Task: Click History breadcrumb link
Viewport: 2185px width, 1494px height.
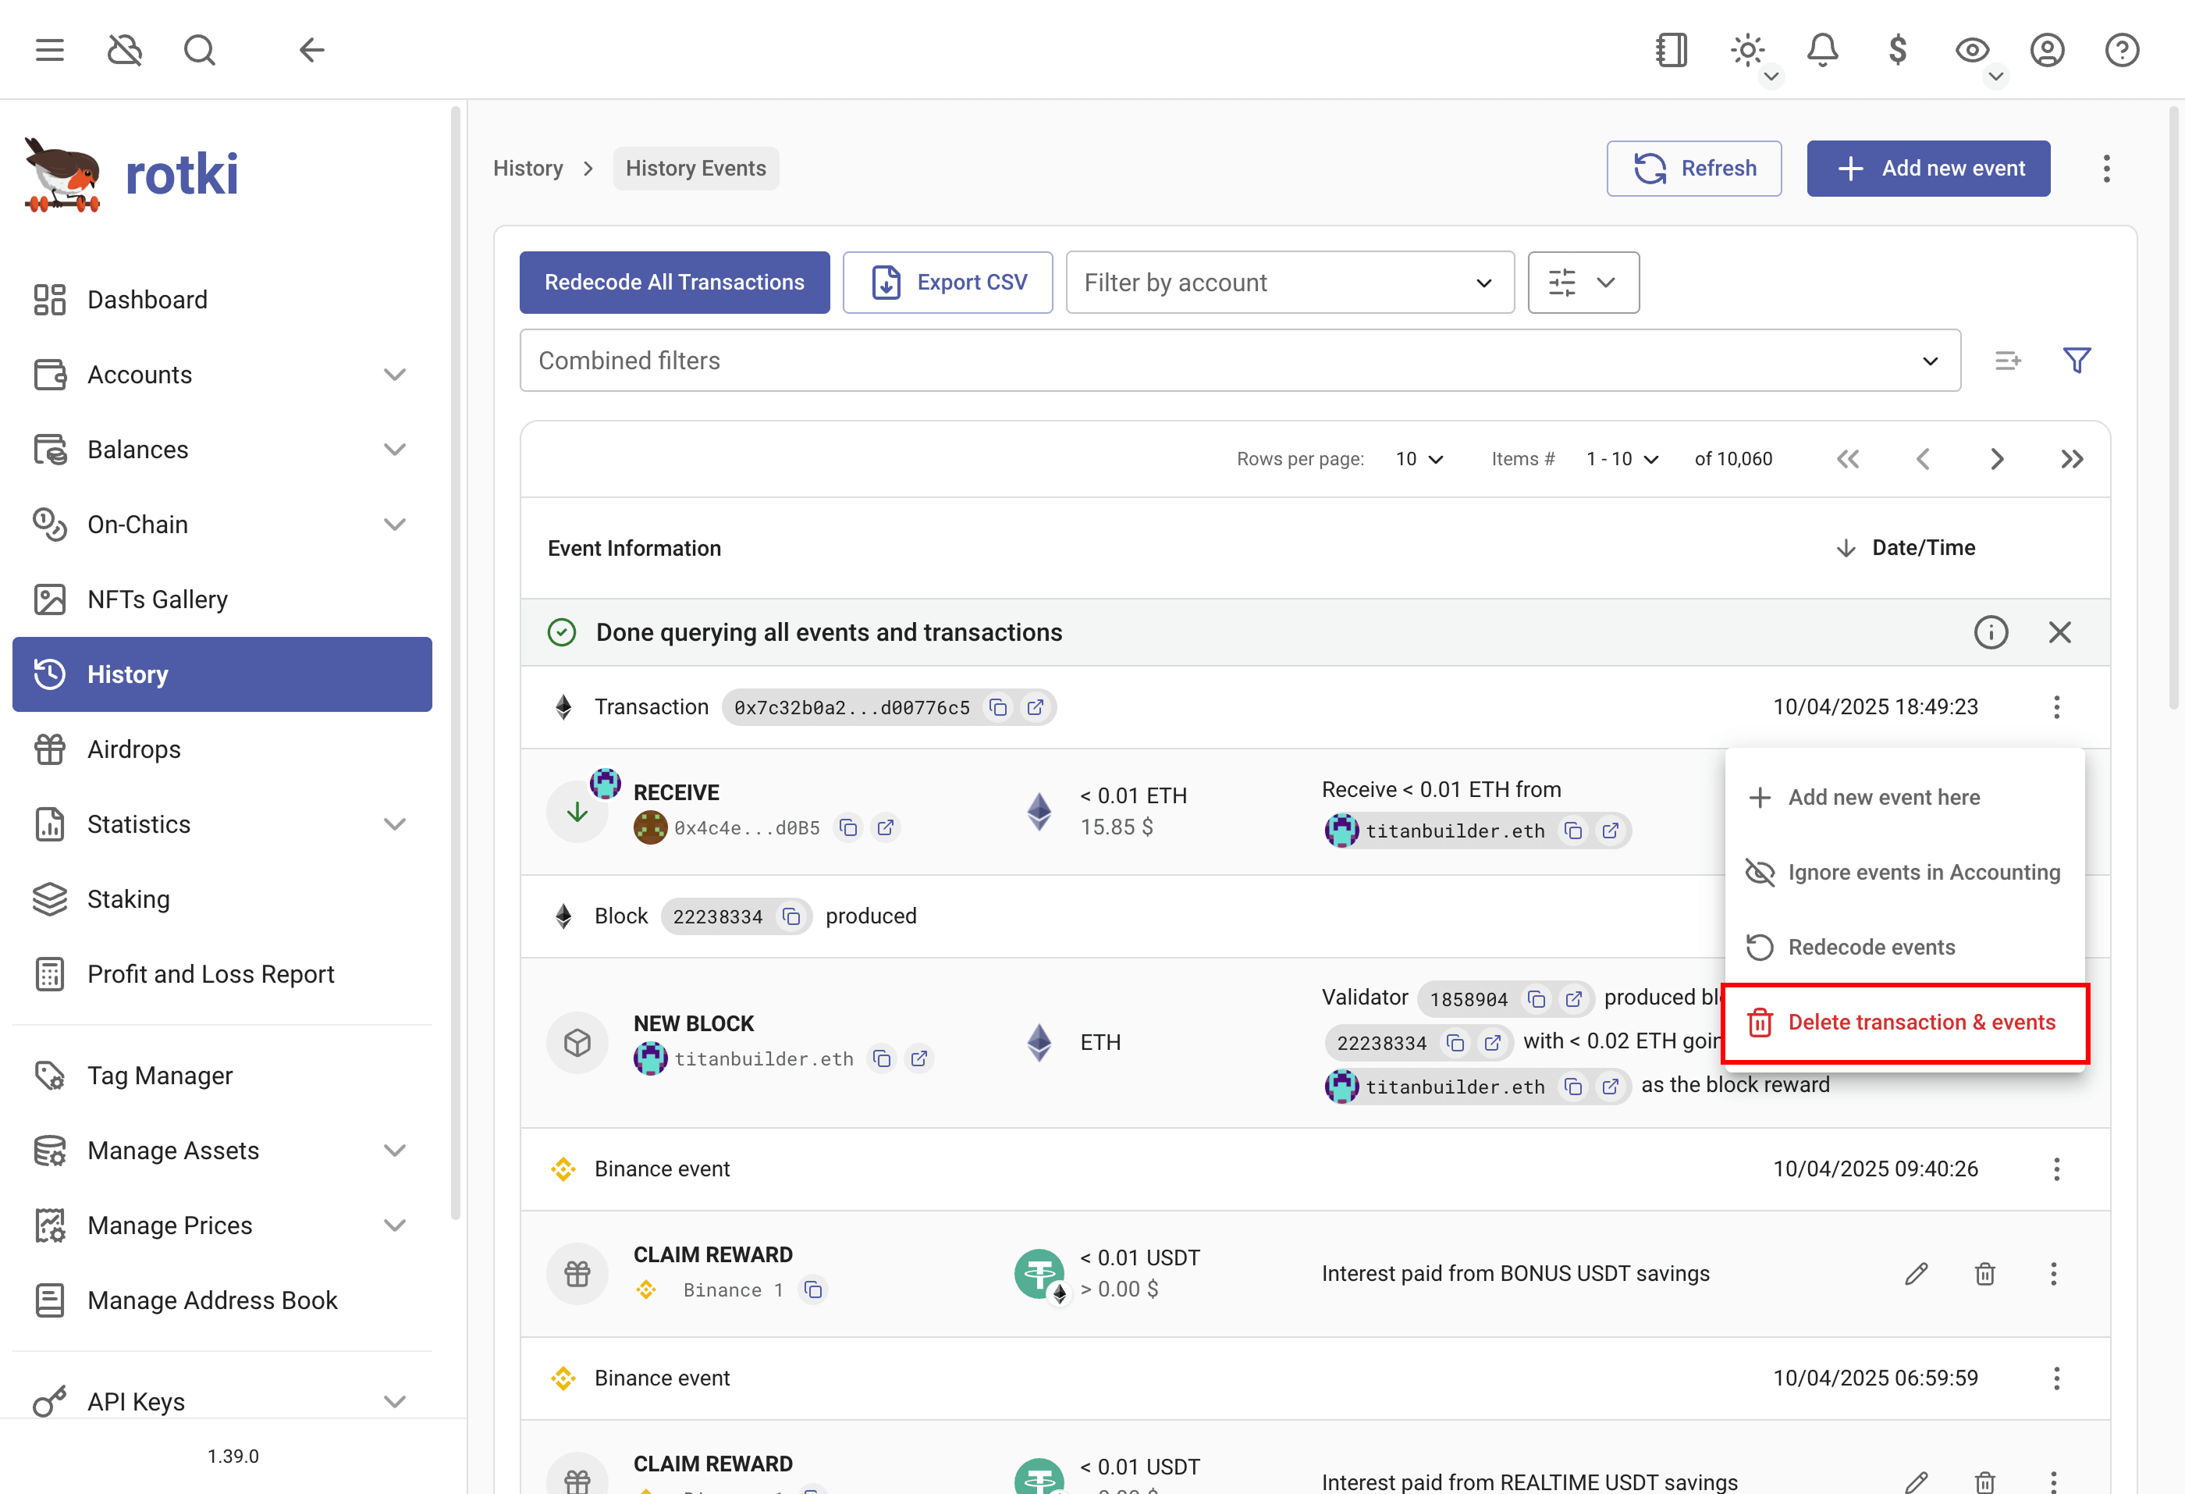Action: pos(528,169)
